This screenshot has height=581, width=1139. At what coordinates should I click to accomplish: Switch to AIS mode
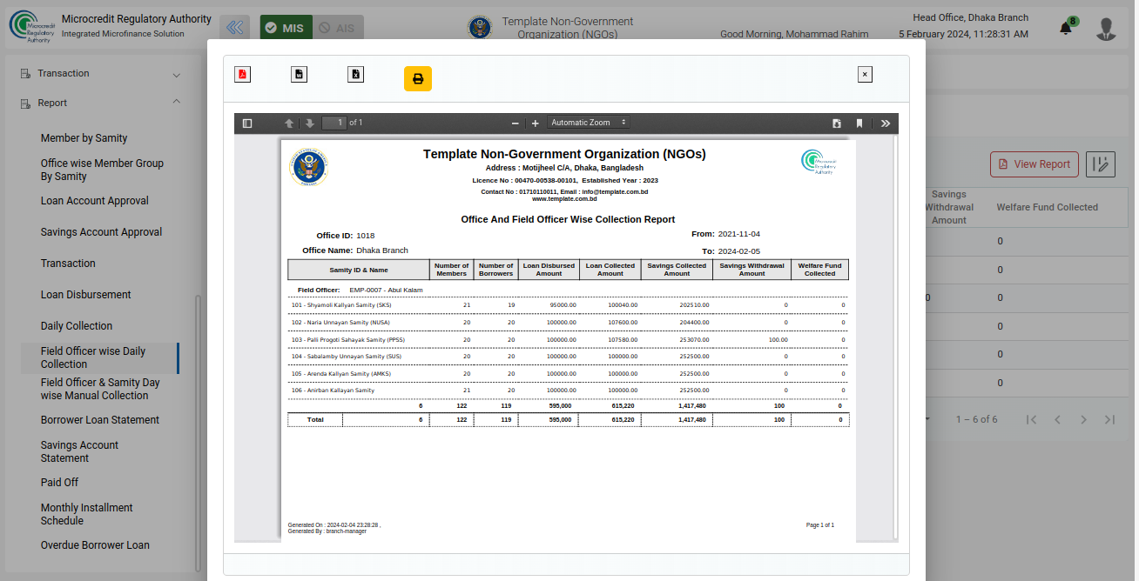(337, 28)
